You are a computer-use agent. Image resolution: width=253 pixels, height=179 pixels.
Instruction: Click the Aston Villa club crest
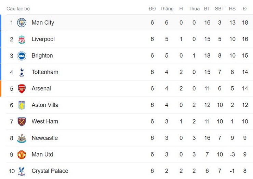(x=22, y=105)
